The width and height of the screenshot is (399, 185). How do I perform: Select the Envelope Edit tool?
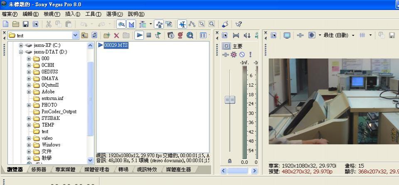click(192, 24)
